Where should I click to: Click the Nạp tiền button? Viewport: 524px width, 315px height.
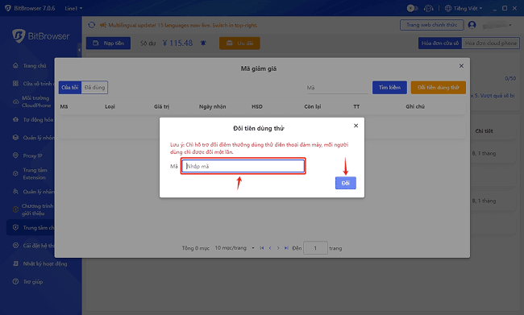click(108, 43)
